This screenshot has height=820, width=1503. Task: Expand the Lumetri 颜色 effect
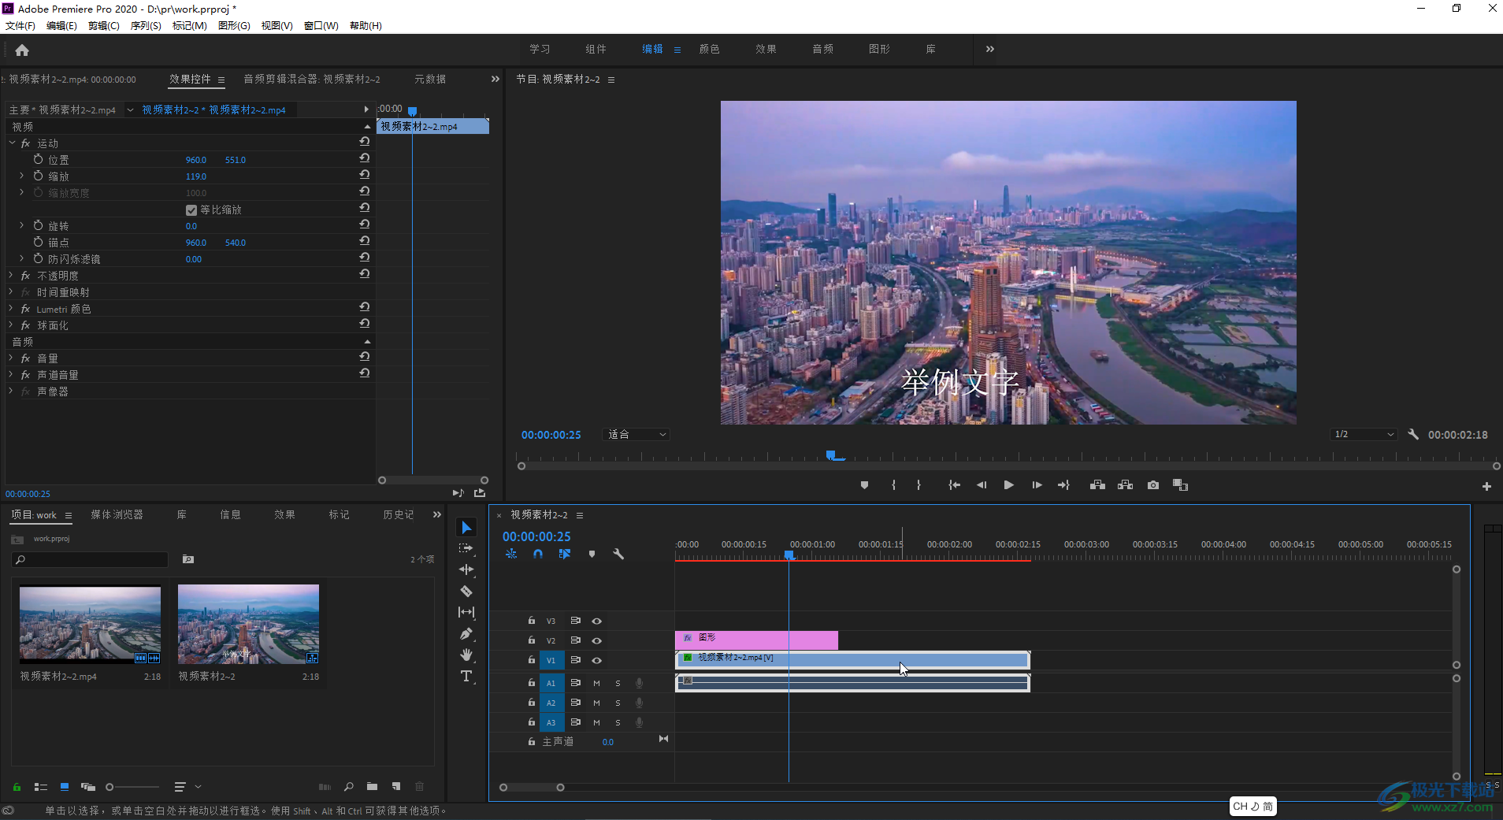point(11,308)
